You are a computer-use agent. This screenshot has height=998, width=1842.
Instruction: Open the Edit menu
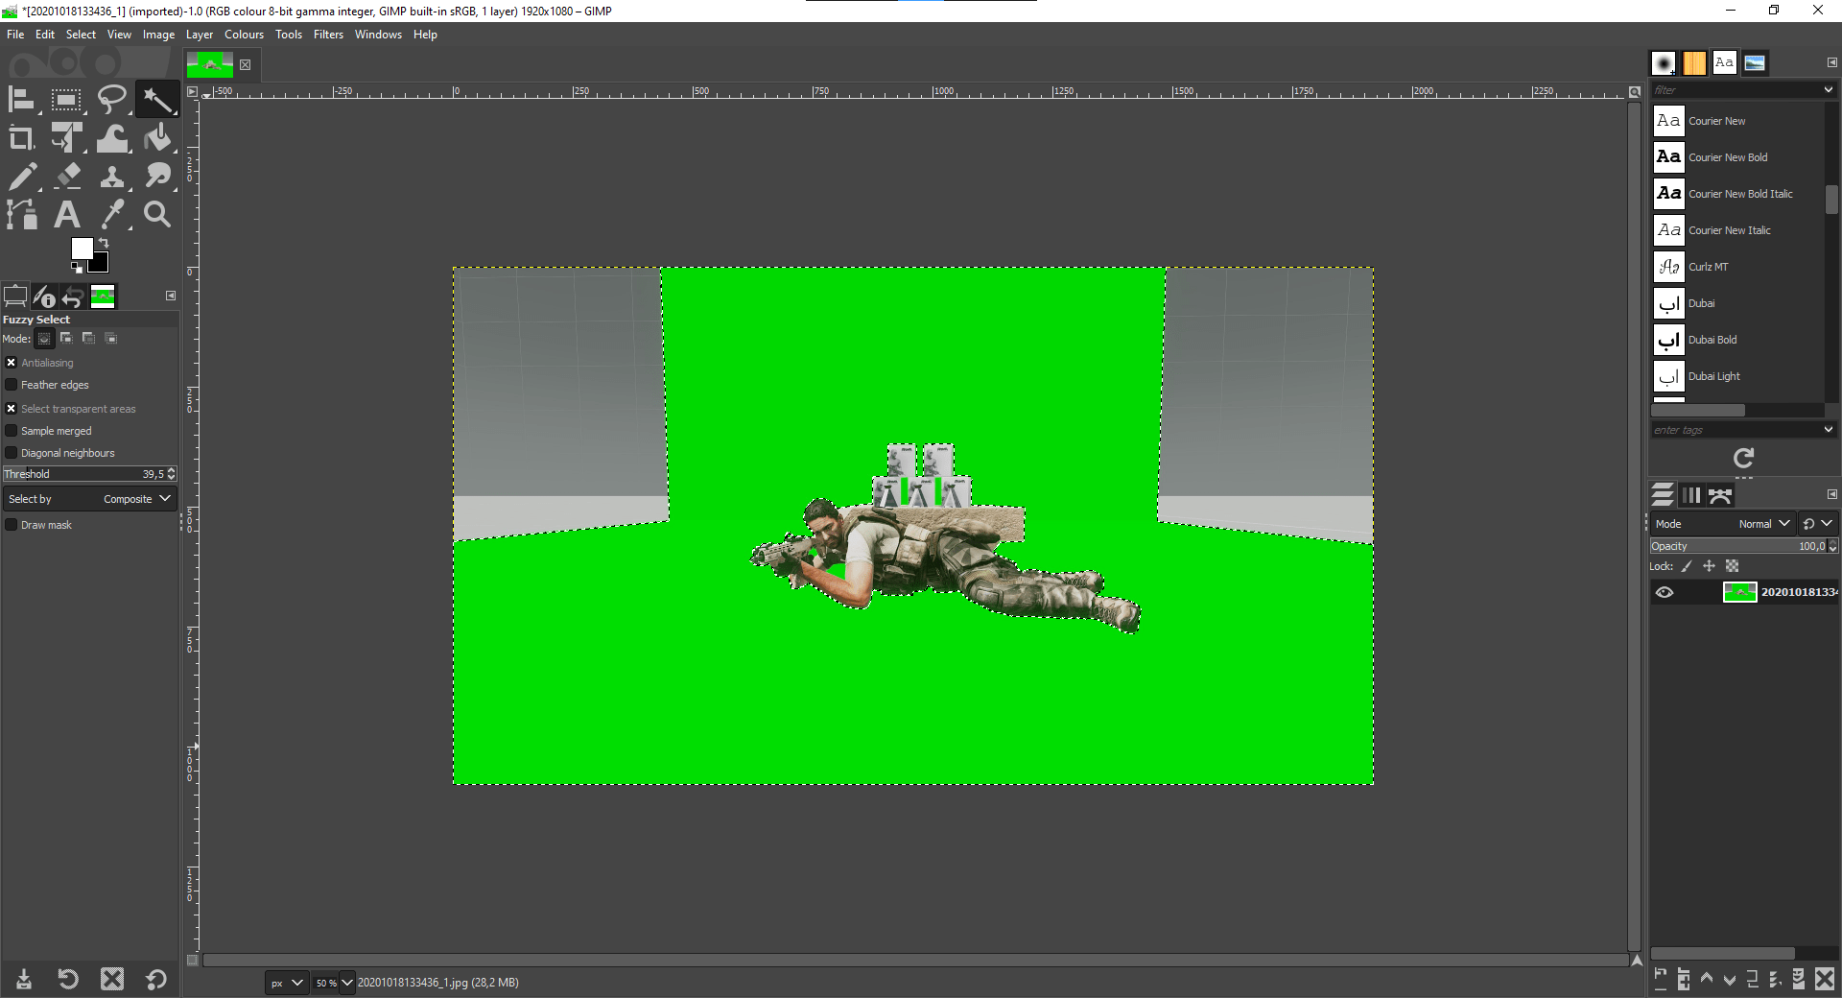[x=45, y=35]
